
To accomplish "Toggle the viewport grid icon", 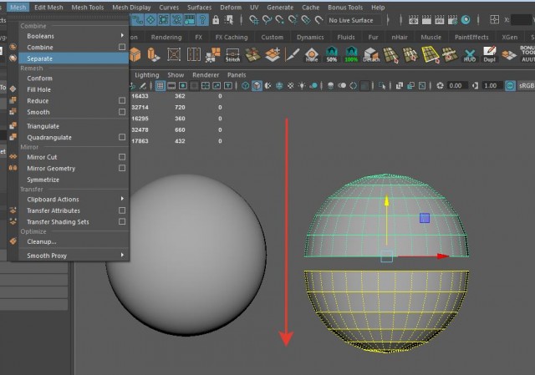I will click(160, 85).
